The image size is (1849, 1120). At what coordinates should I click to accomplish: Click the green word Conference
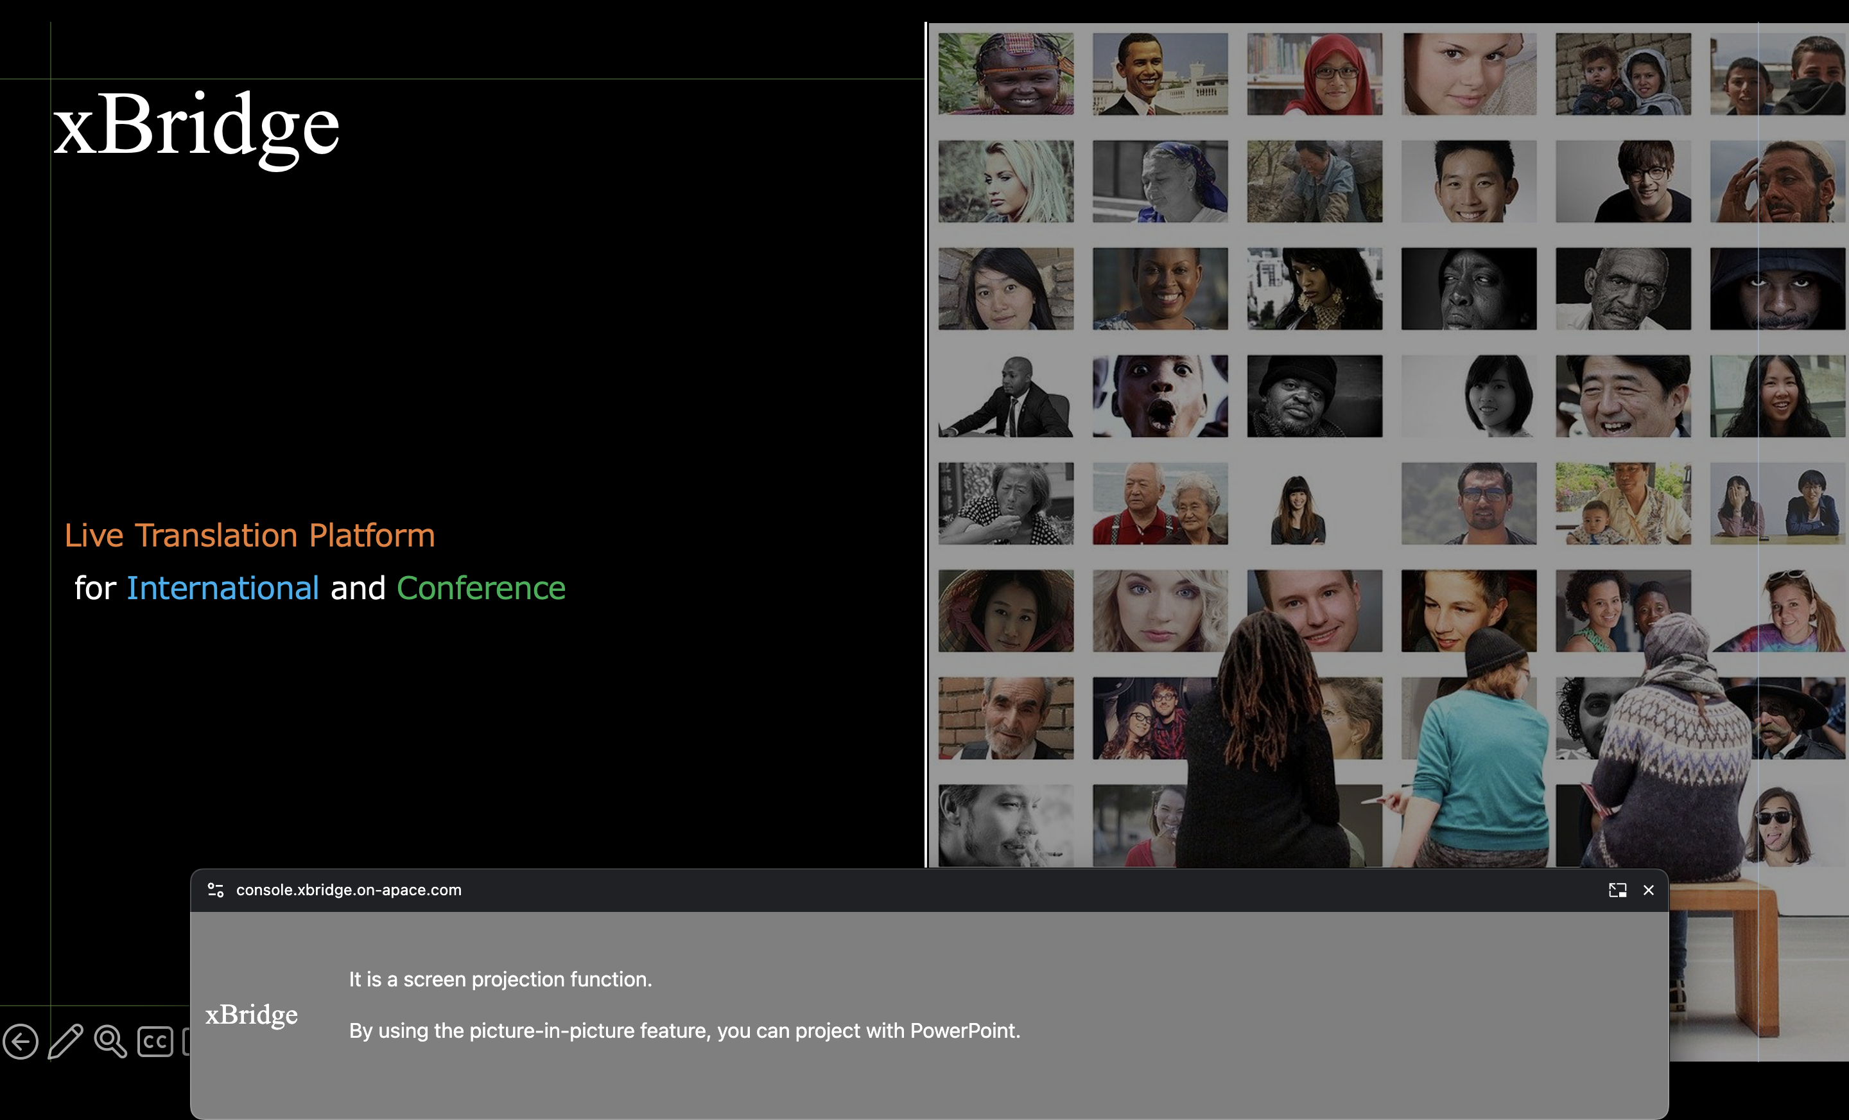(x=480, y=588)
